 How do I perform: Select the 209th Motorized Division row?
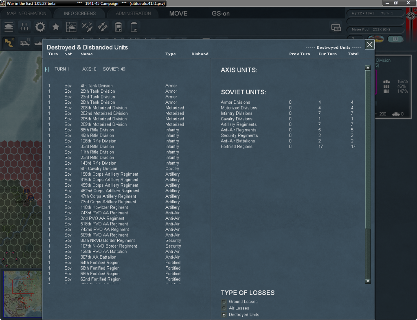point(116,124)
